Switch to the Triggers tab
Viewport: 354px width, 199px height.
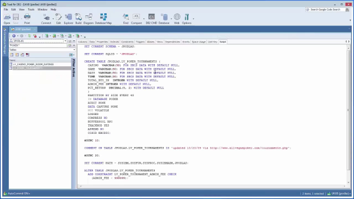click(x=140, y=42)
